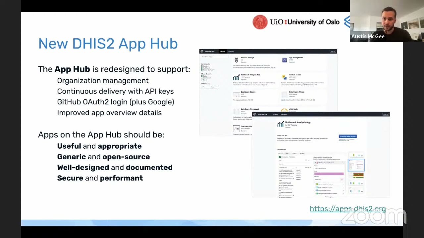Click the Android Settings app icon

[x=236, y=60]
